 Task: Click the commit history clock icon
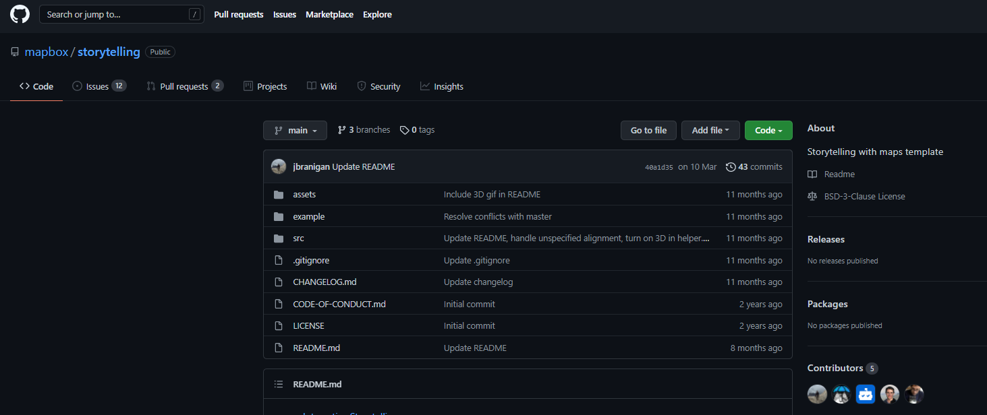tap(731, 167)
